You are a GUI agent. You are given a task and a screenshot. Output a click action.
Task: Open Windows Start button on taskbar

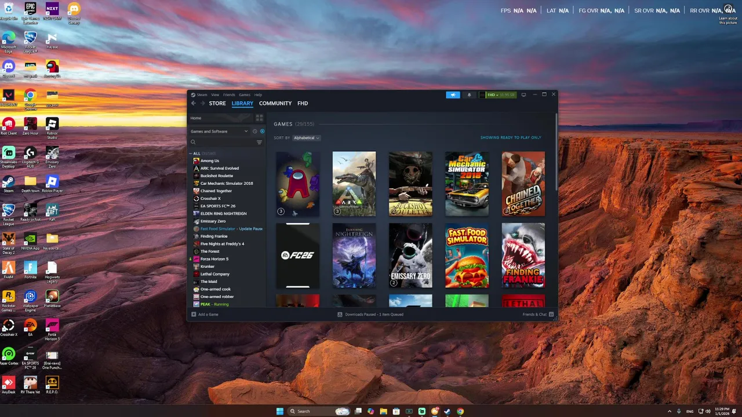(x=280, y=411)
